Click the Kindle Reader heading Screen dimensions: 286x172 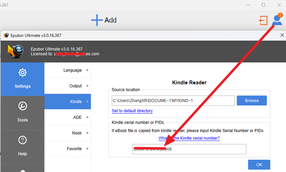coord(189,83)
